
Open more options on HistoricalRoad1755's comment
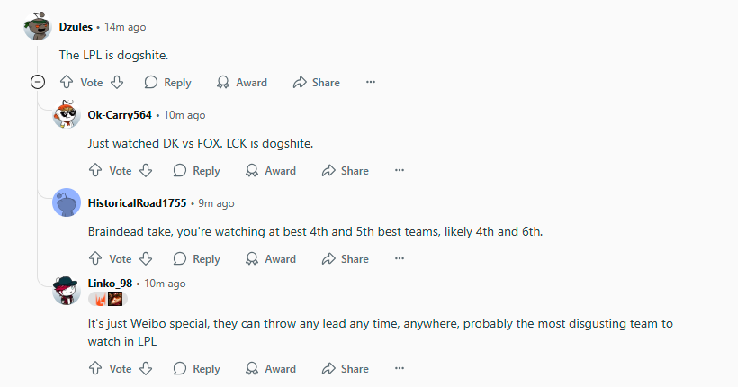click(x=400, y=258)
